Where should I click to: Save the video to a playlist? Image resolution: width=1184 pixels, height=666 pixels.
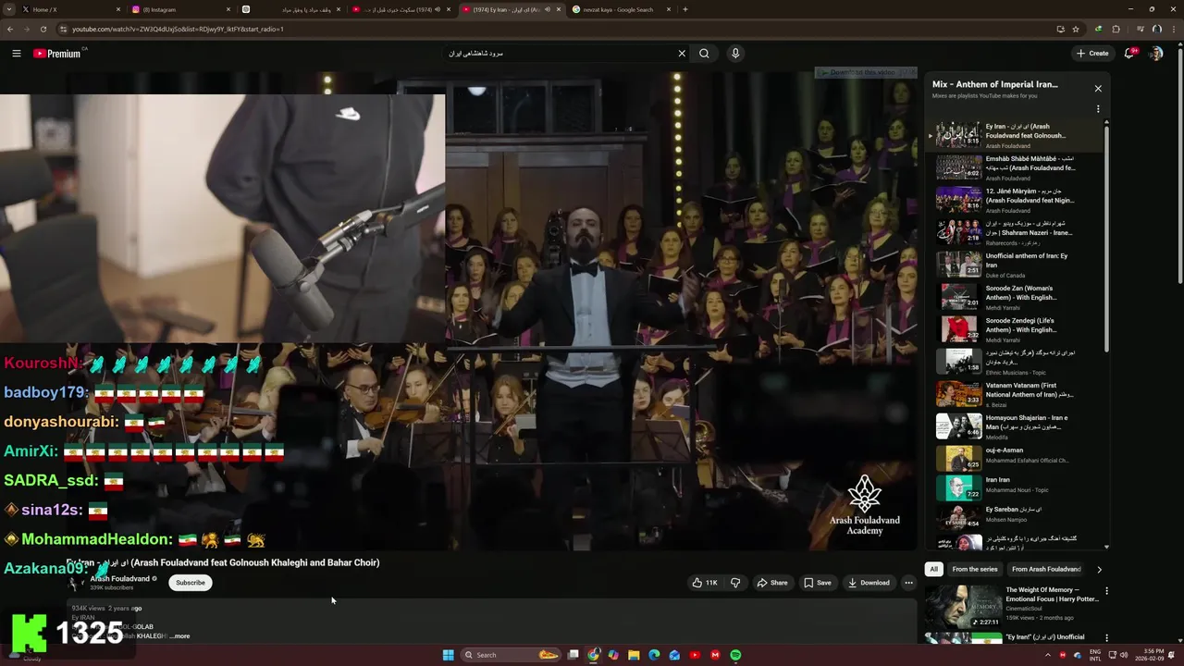click(x=817, y=583)
